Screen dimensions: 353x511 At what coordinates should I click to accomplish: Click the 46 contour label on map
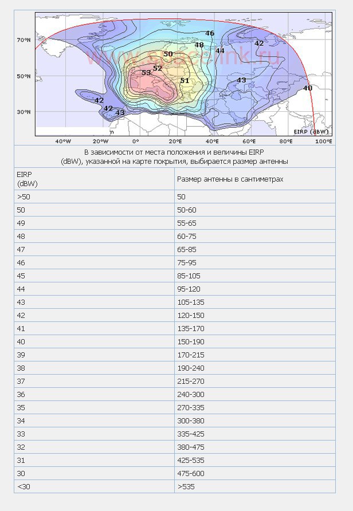tap(210, 33)
